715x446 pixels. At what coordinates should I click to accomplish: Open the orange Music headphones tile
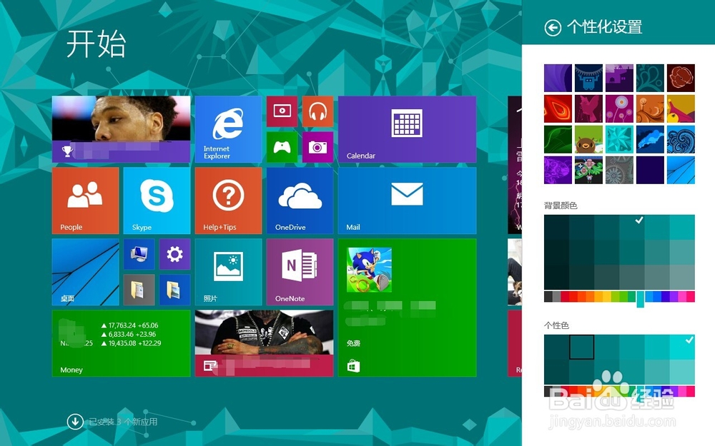pos(317,111)
